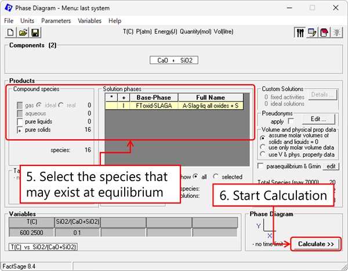Viewport: 348px width, 271px height.
Task: Select the FToxid-SLAGA solution phase row
Action: click(174, 106)
